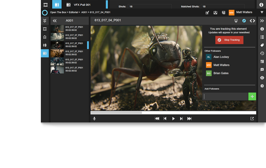This screenshot has height=168, width=266.
Task: Click the Add Followers input field
Action: click(225, 97)
